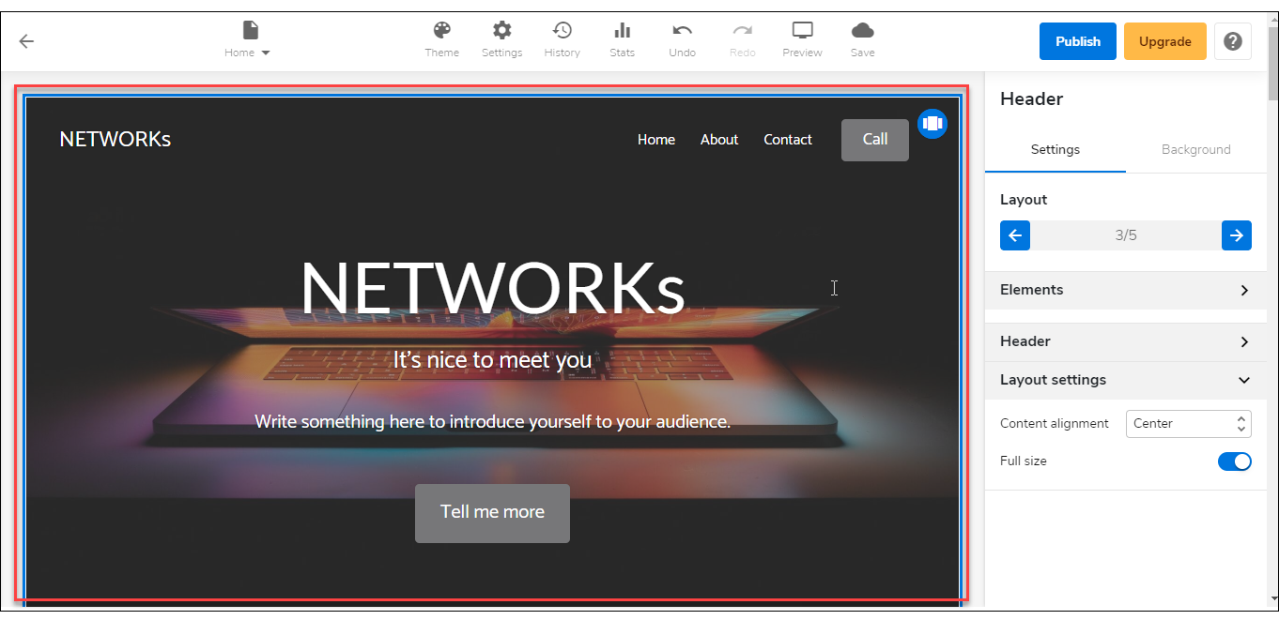Click the Tell me more button
Image resolution: width=1279 pixels, height=620 pixels.
coord(492,513)
